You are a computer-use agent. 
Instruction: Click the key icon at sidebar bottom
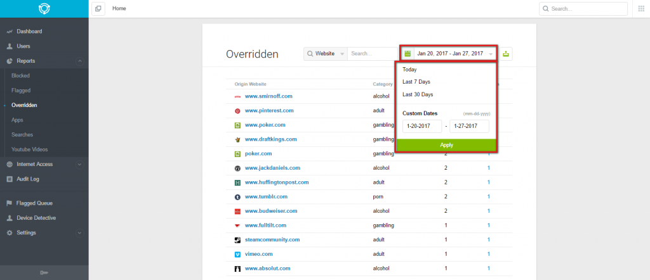pos(44,272)
